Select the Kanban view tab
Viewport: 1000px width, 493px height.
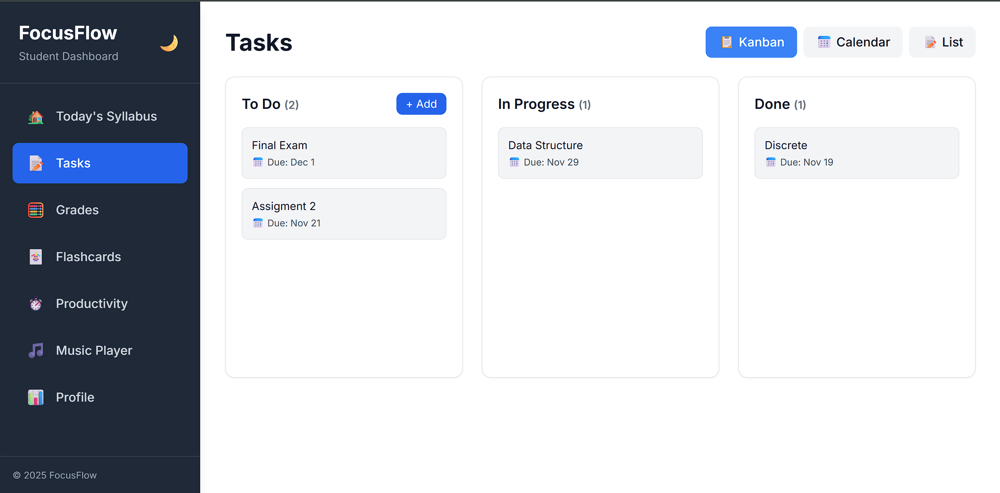tap(751, 42)
